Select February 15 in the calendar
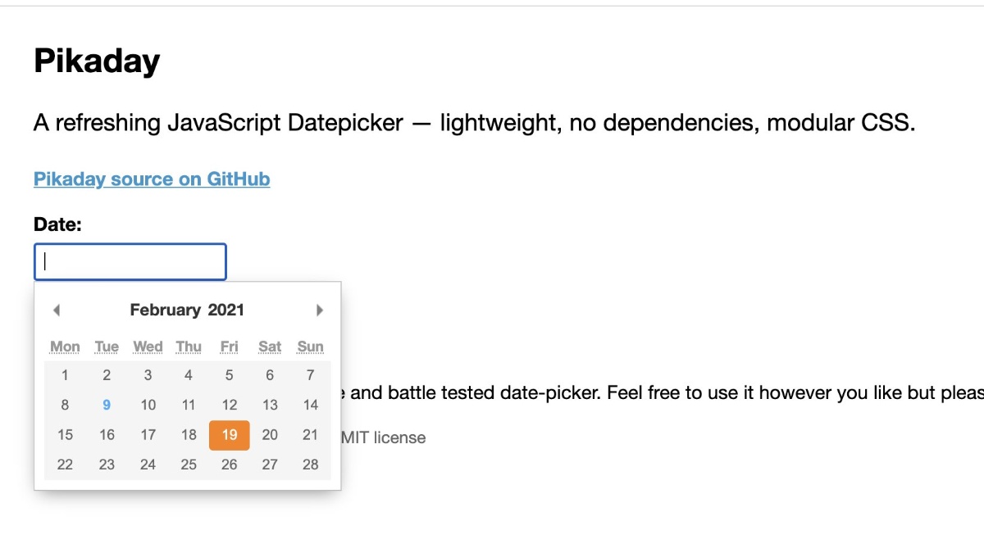984x553 pixels. 66,435
